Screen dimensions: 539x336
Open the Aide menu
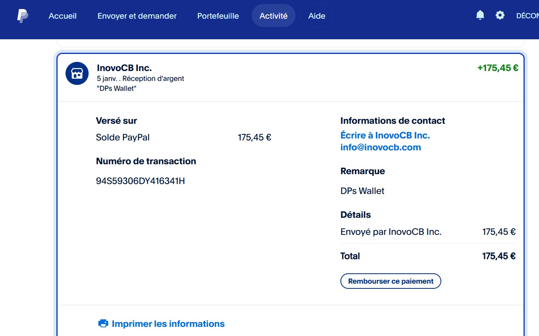317,16
